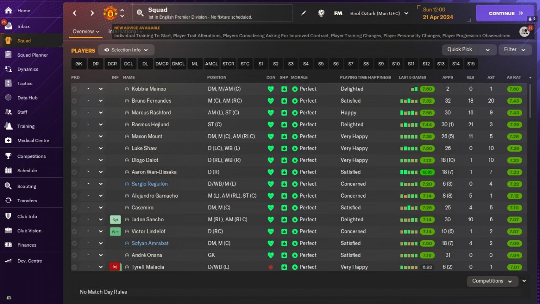Toggle pick circle for Rasmus Højlund

(75, 125)
